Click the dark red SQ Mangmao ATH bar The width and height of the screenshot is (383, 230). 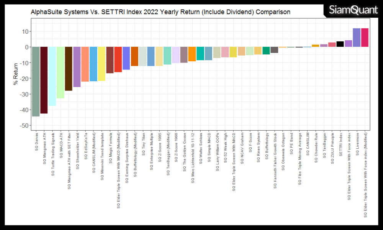44,80
